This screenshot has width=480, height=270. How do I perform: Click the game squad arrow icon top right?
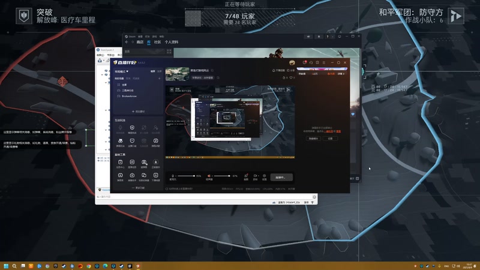pos(456,16)
